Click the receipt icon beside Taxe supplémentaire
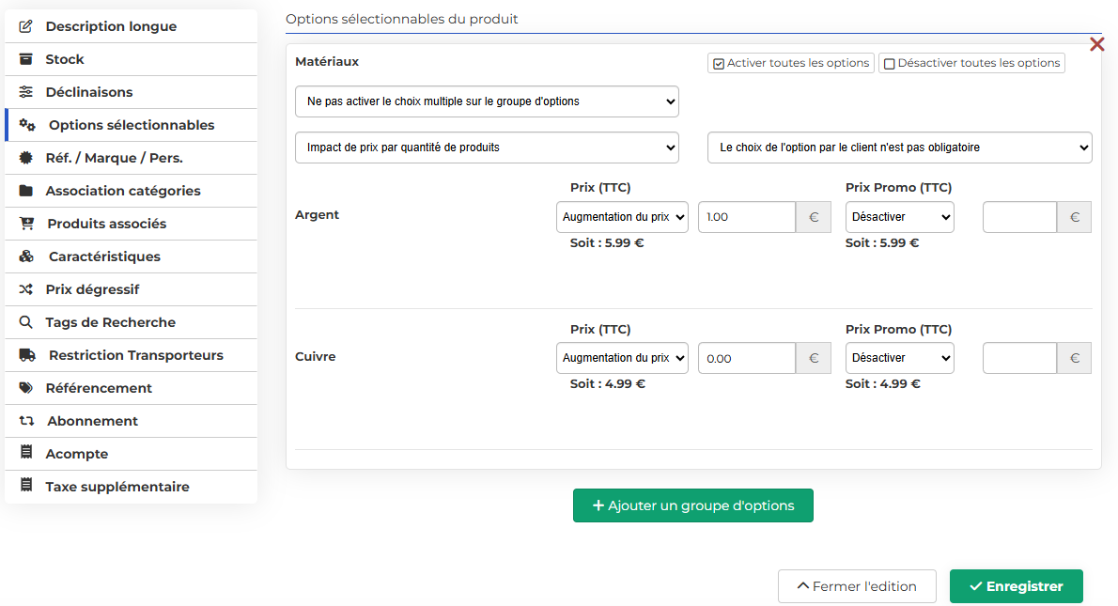This screenshot has height=606, width=1118. tap(25, 485)
